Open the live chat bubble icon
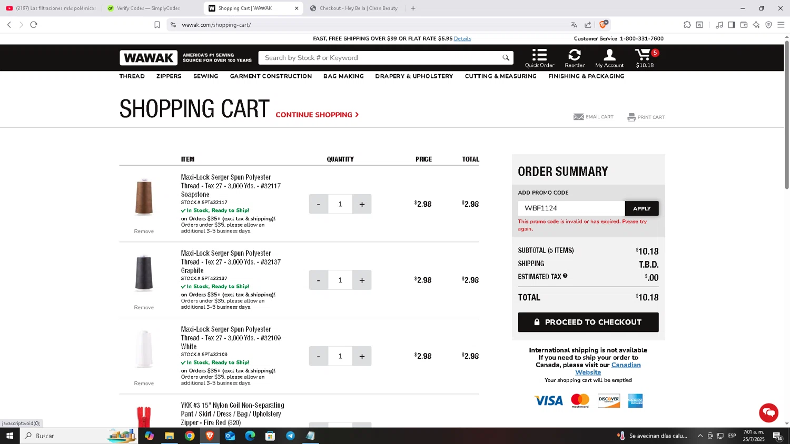 768,412
